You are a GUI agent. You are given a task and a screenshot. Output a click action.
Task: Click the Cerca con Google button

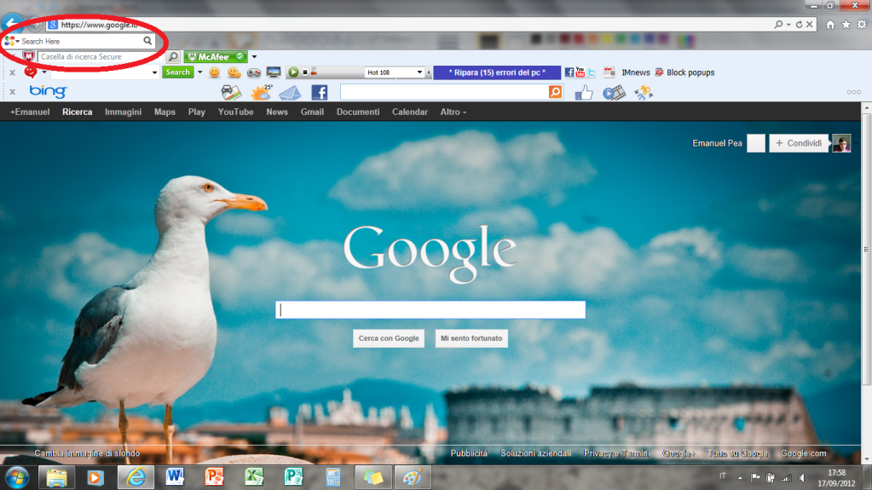click(x=389, y=338)
